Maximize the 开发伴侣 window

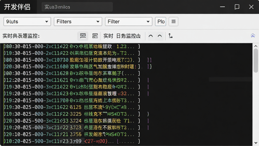click(x=237, y=7)
